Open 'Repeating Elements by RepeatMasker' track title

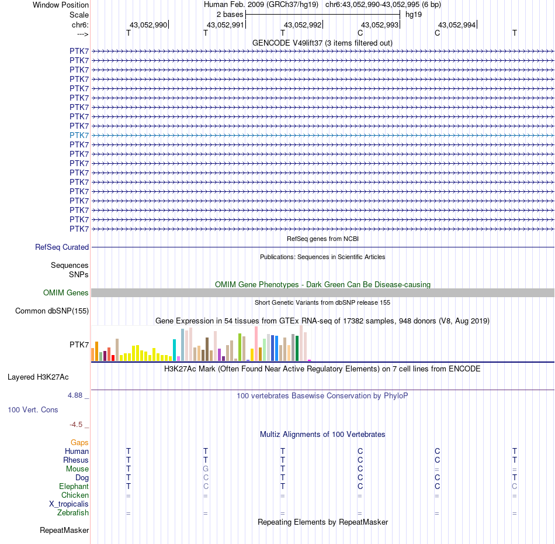pos(322,522)
